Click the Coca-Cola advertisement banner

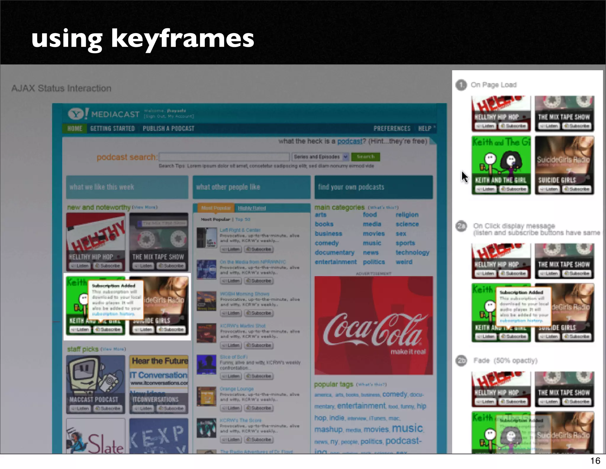tap(373, 325)
